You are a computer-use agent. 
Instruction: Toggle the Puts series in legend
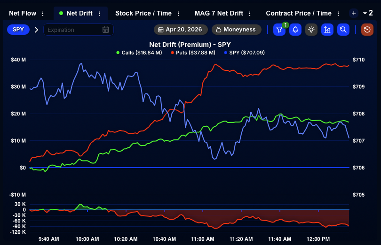tap(193, 53)
